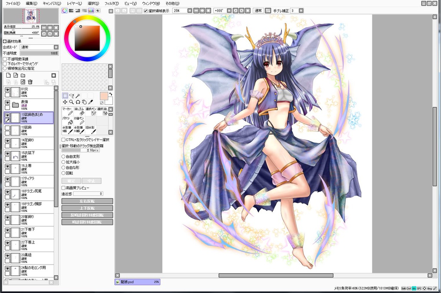Open the +000° rotation angle dropdown

tap(229, 11)
